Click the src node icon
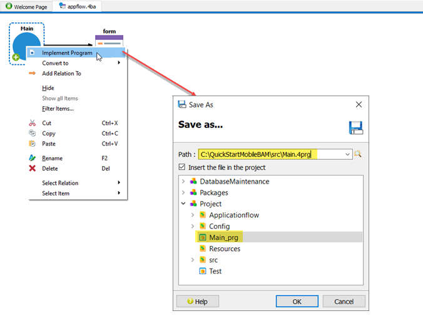This screenshot has width=423, height=326. (x=203, y=260)
